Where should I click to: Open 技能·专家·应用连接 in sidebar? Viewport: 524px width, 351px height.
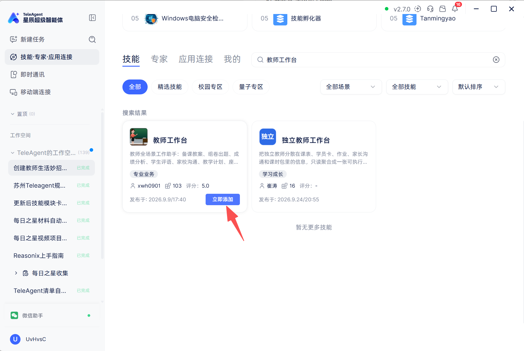tap(52, 57)
